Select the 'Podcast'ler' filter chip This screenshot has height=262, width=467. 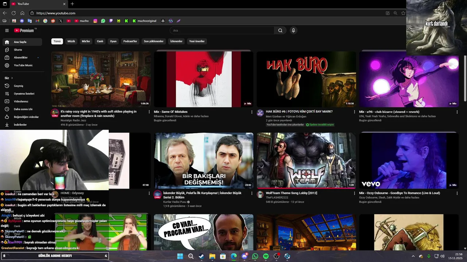[130, 41]
